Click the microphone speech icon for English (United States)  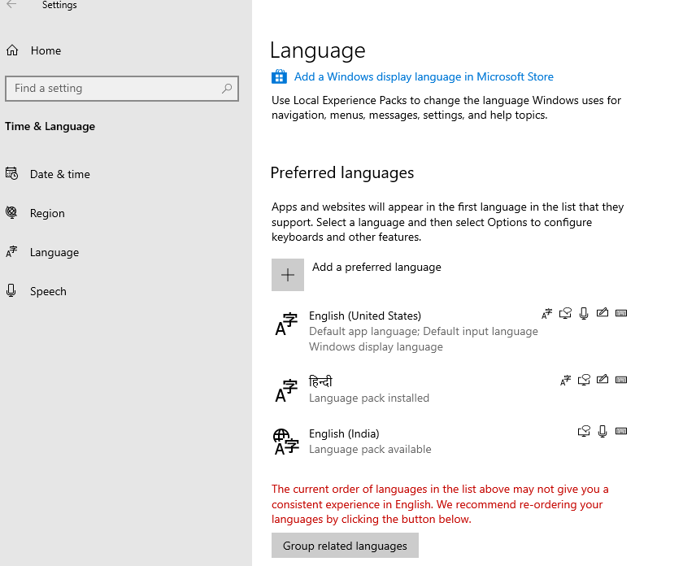pyautogui.click(x=584, y=313)
